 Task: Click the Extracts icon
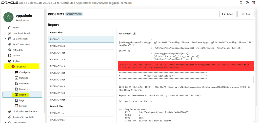point(10,55)
